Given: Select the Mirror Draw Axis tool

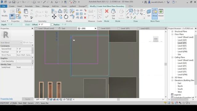Looking at the screenshot, I should coord(72,11).
